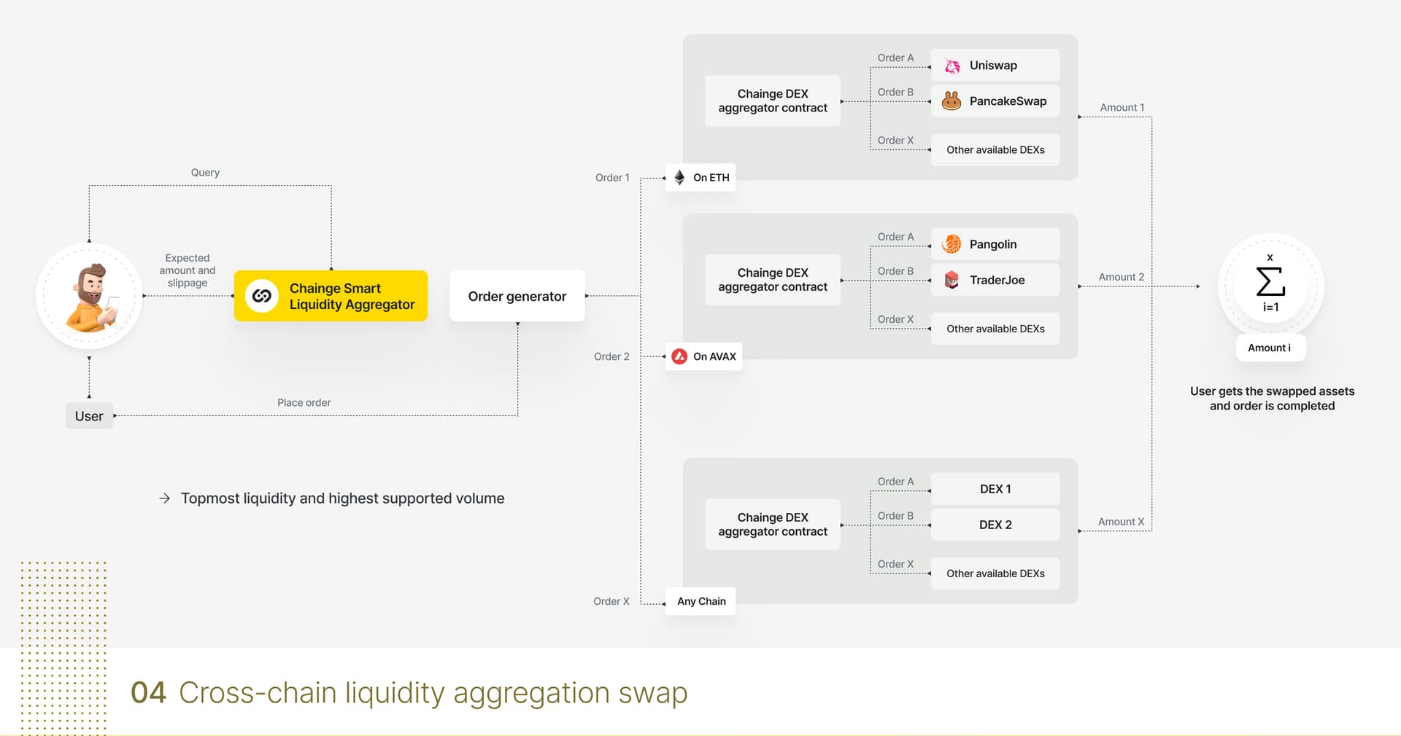
Task: Select the DEX 1 box
Action: pyautogui.click(x=995, y=489)
